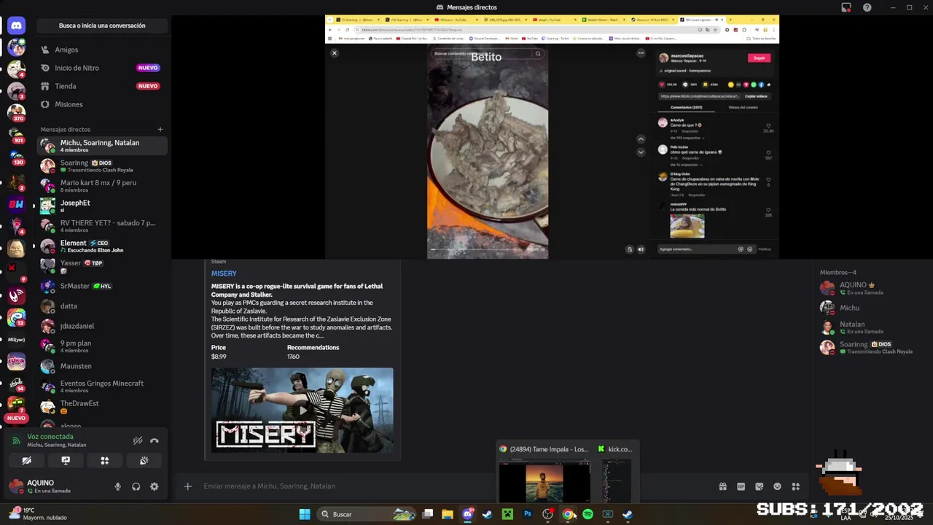The width and height of the screenshot is (933, 525).
Task: Open Photoshop from the taskbar
Action: (528, 514)
